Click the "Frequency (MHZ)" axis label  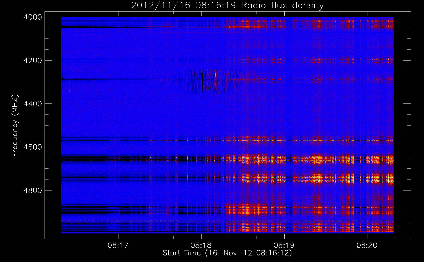click(15, 126)
